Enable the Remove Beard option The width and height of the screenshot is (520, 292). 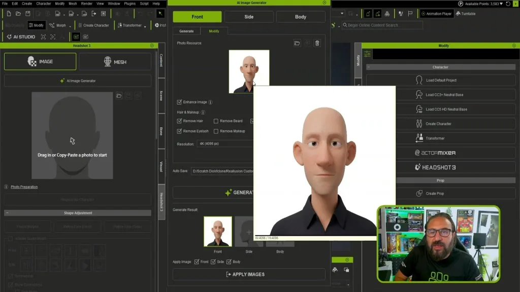coord(216,121)
